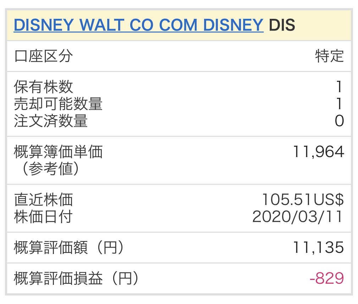Screen dimensions: 358x304
Task: Select the book value 11,964
Action: tap(319, 152)
